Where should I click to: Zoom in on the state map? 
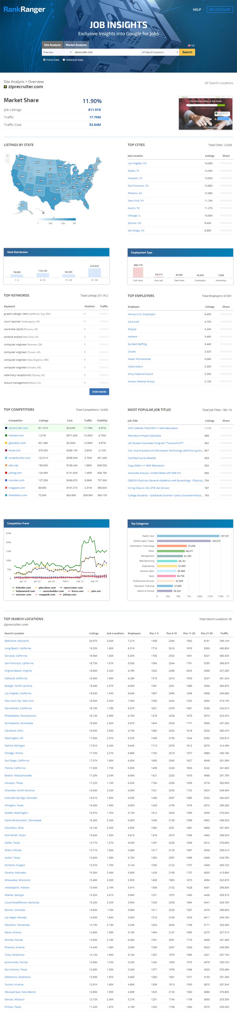point(8,156)
